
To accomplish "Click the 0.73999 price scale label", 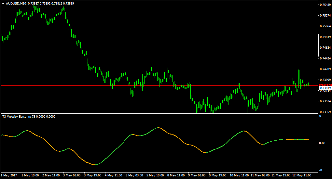I will (325, 80).
